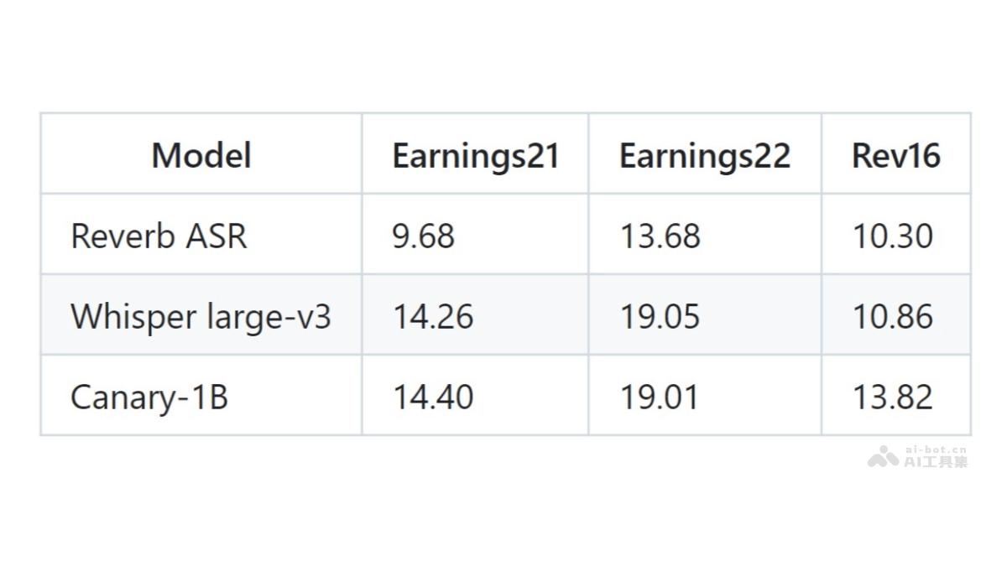
Task: Select the 10.86 value cell
Action: click(893, 316)
